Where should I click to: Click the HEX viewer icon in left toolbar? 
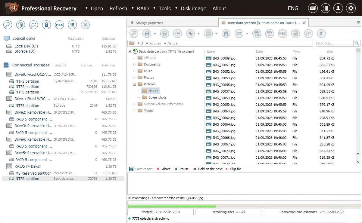[x=59, y=25]
